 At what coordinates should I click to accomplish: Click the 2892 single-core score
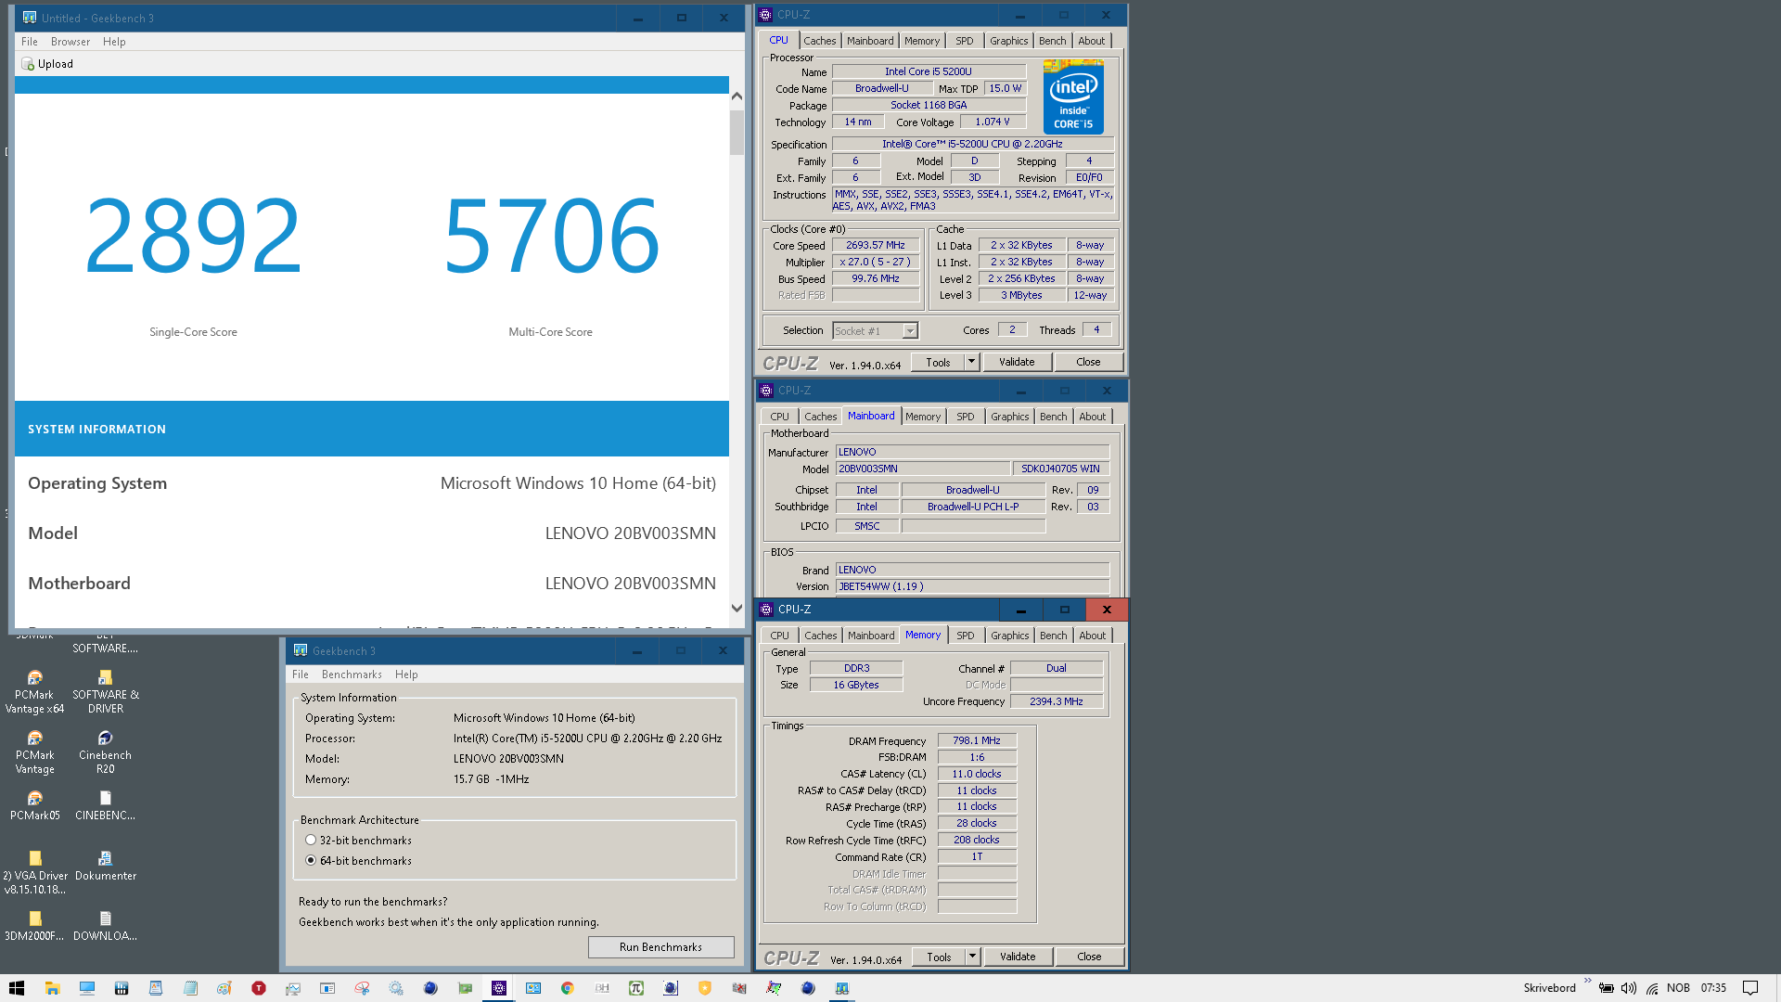pos(193,235)
